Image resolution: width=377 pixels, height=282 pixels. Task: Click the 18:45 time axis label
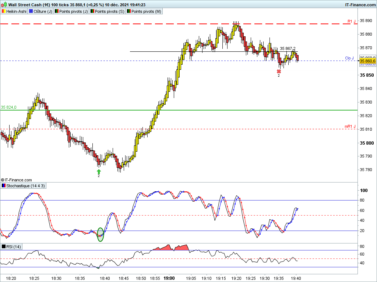[x=124, y=278]
